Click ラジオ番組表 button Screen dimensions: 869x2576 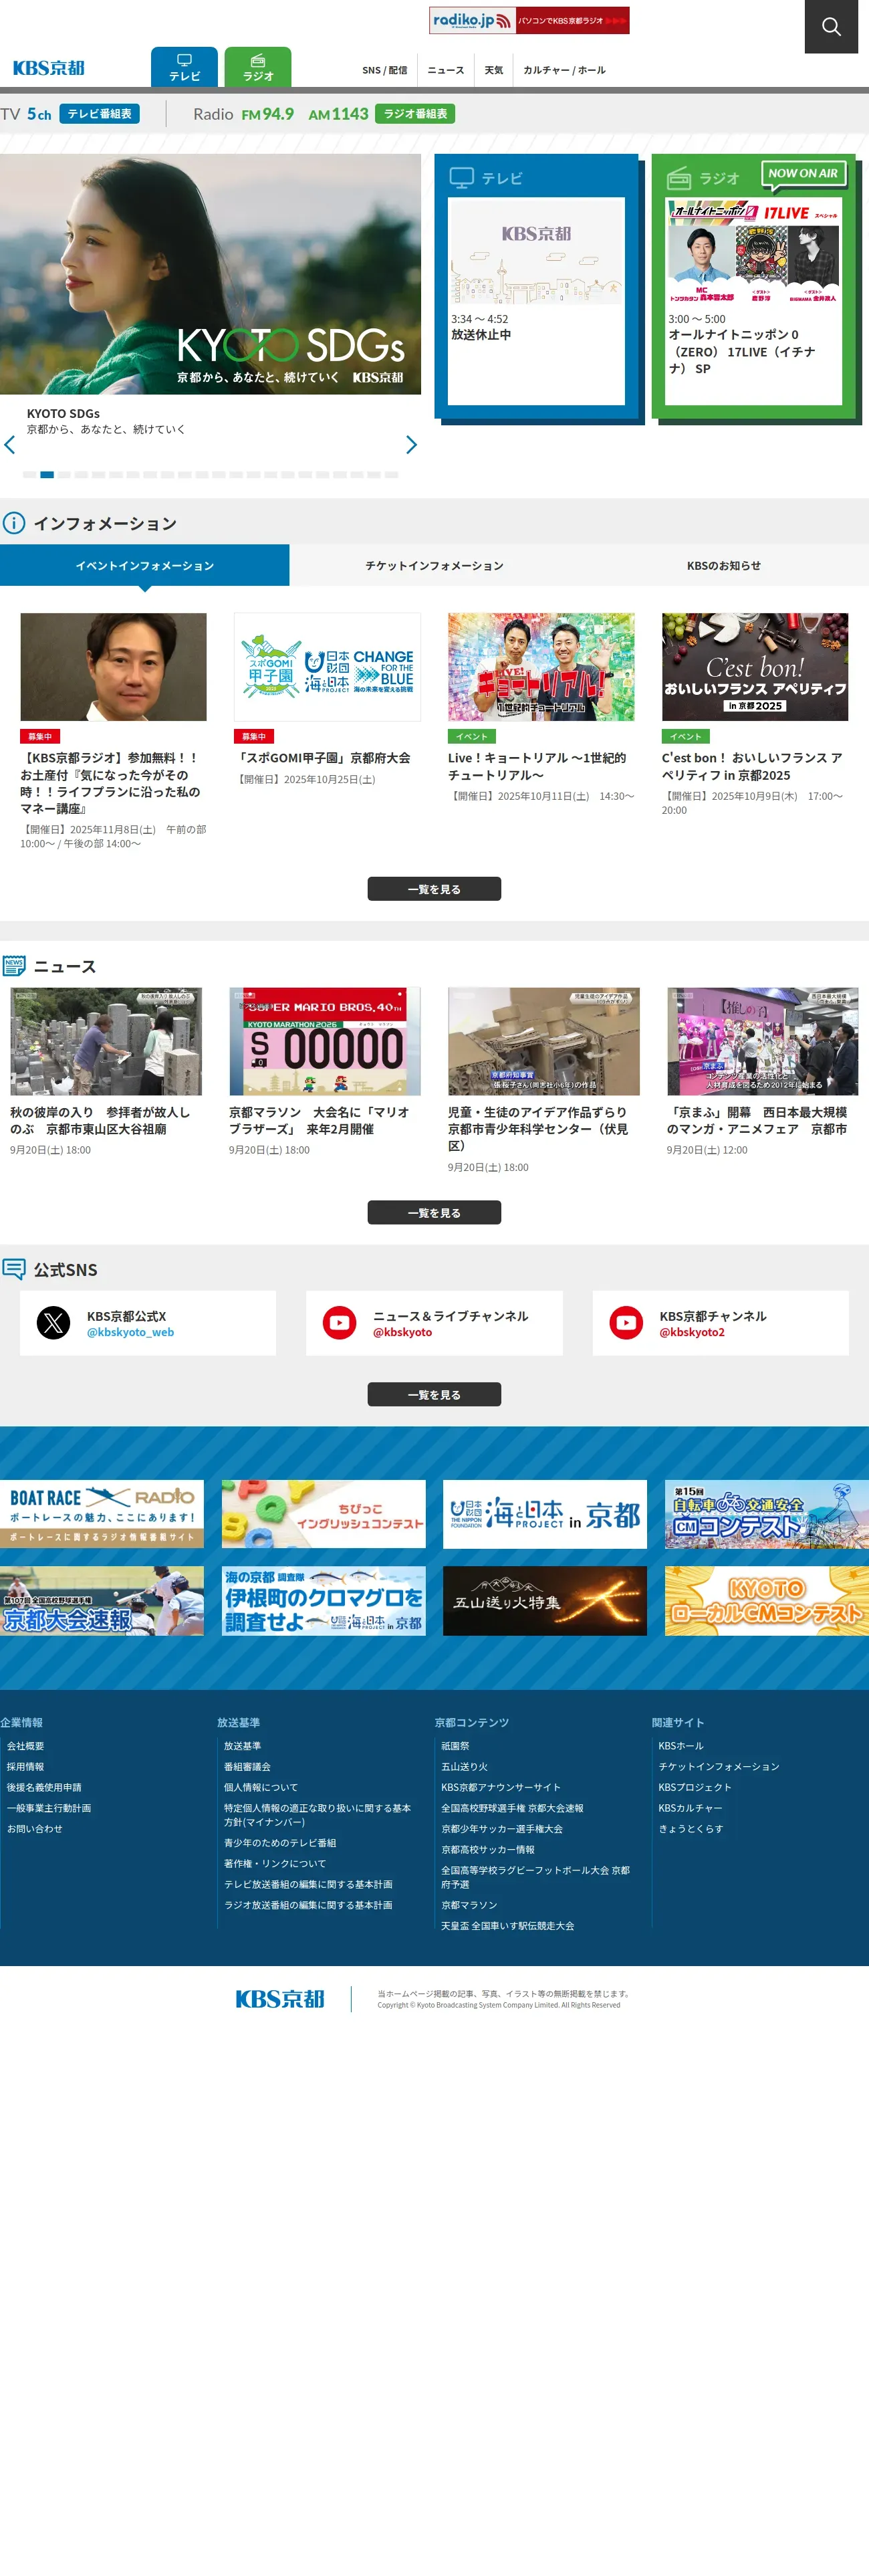tap(415, 114)
